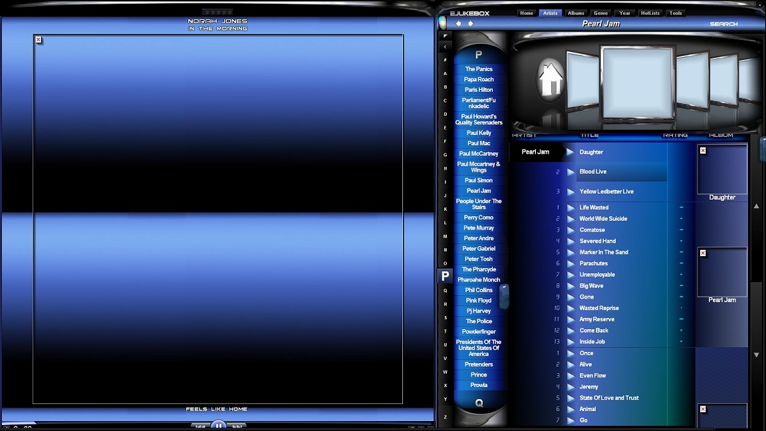Select the Daughter album cover thumbnail

click(722, 170)
